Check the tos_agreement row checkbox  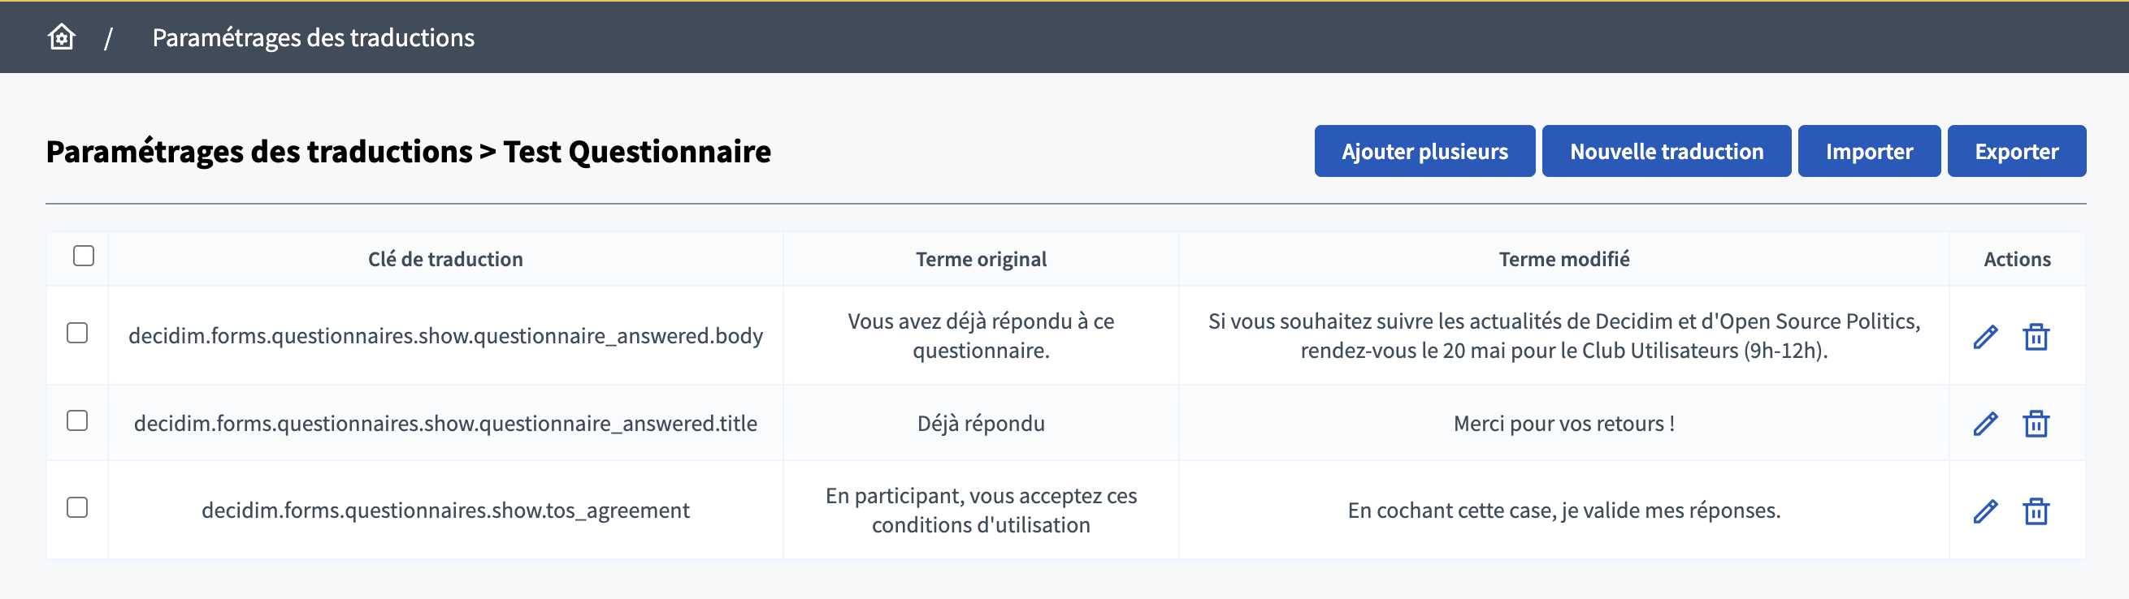pyautogui.click(x=77, y=506)
